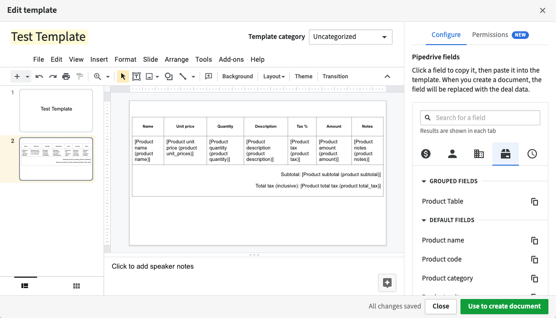Viewport: 556px width, 318px height.
Task: Copy the Product Table field
Action: [x=534, y=201]
